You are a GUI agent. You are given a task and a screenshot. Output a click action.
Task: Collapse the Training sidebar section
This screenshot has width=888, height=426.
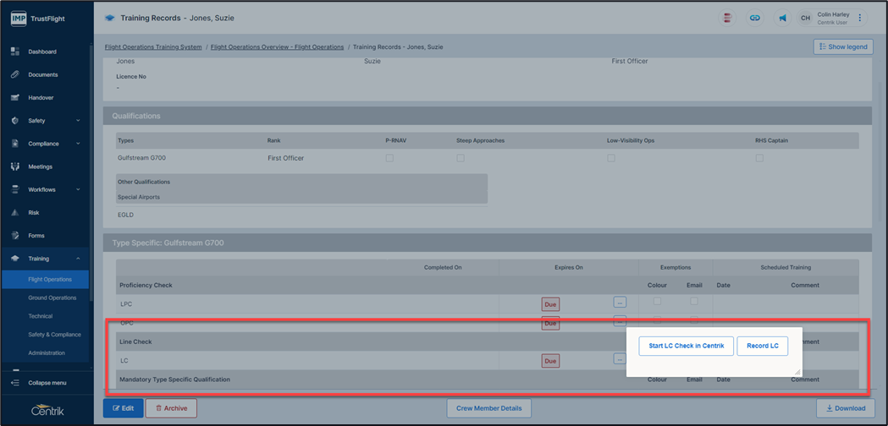(78, 259)
